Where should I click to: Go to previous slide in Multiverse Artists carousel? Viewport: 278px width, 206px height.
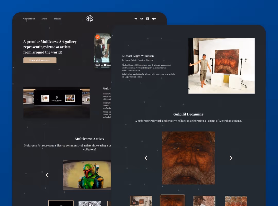[47, 175]
